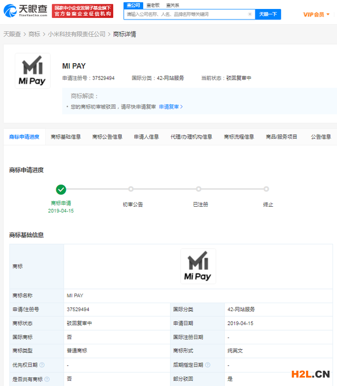Viewport: 337px width, 386px height.
Task: Click the 已注册 progress step marker
Action: tap(199, 189)
